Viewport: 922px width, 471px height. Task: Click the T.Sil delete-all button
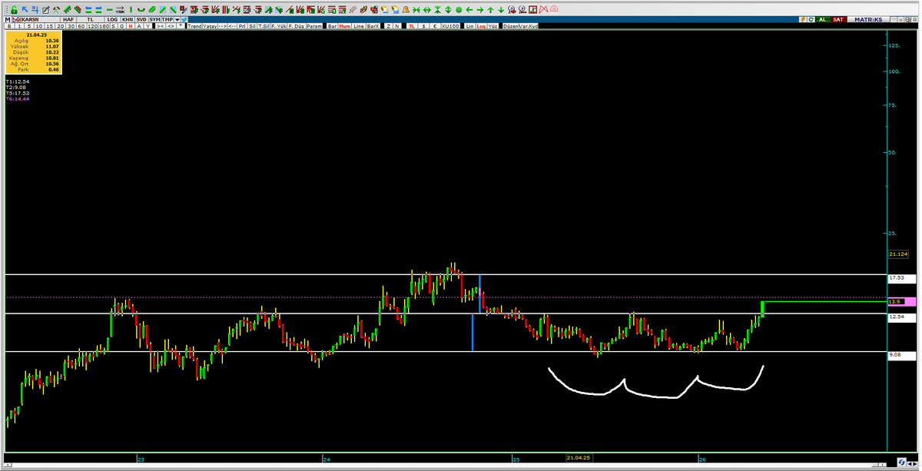264,26
